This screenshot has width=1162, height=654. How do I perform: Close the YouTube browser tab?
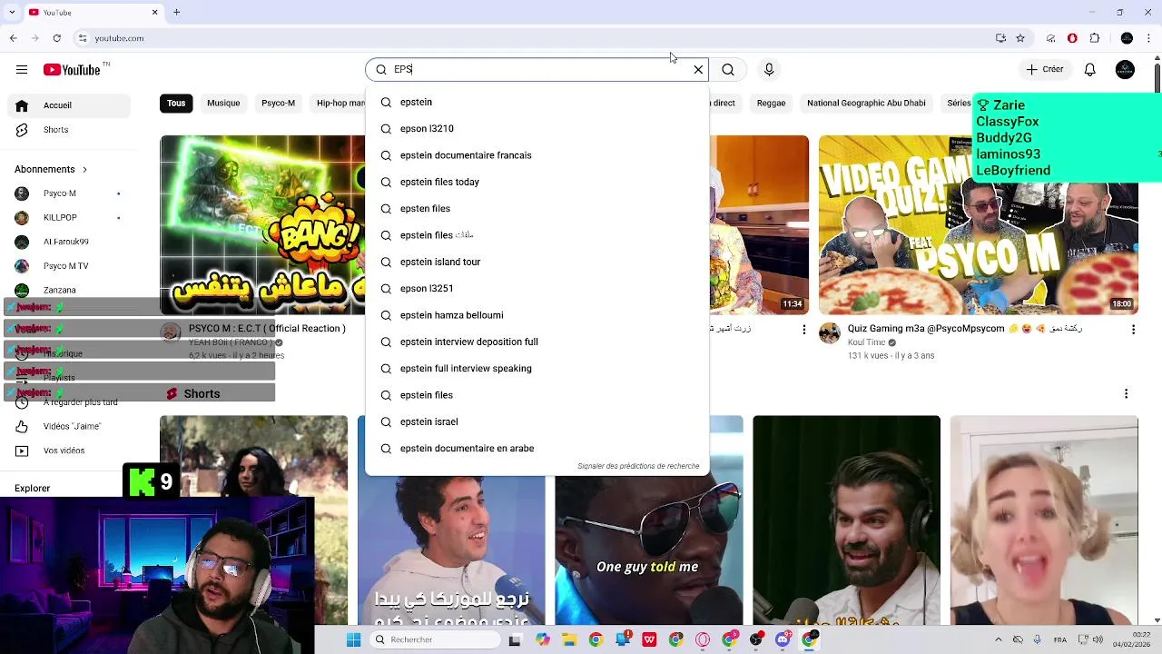click(154, 12)
